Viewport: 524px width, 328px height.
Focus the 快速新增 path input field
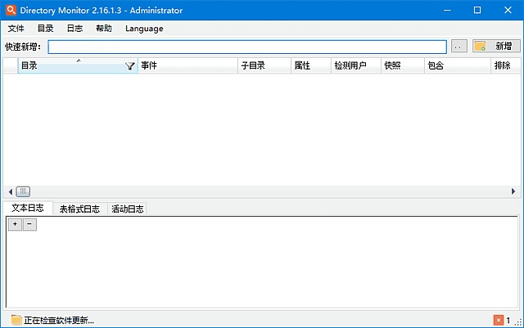tap(247, 47)
